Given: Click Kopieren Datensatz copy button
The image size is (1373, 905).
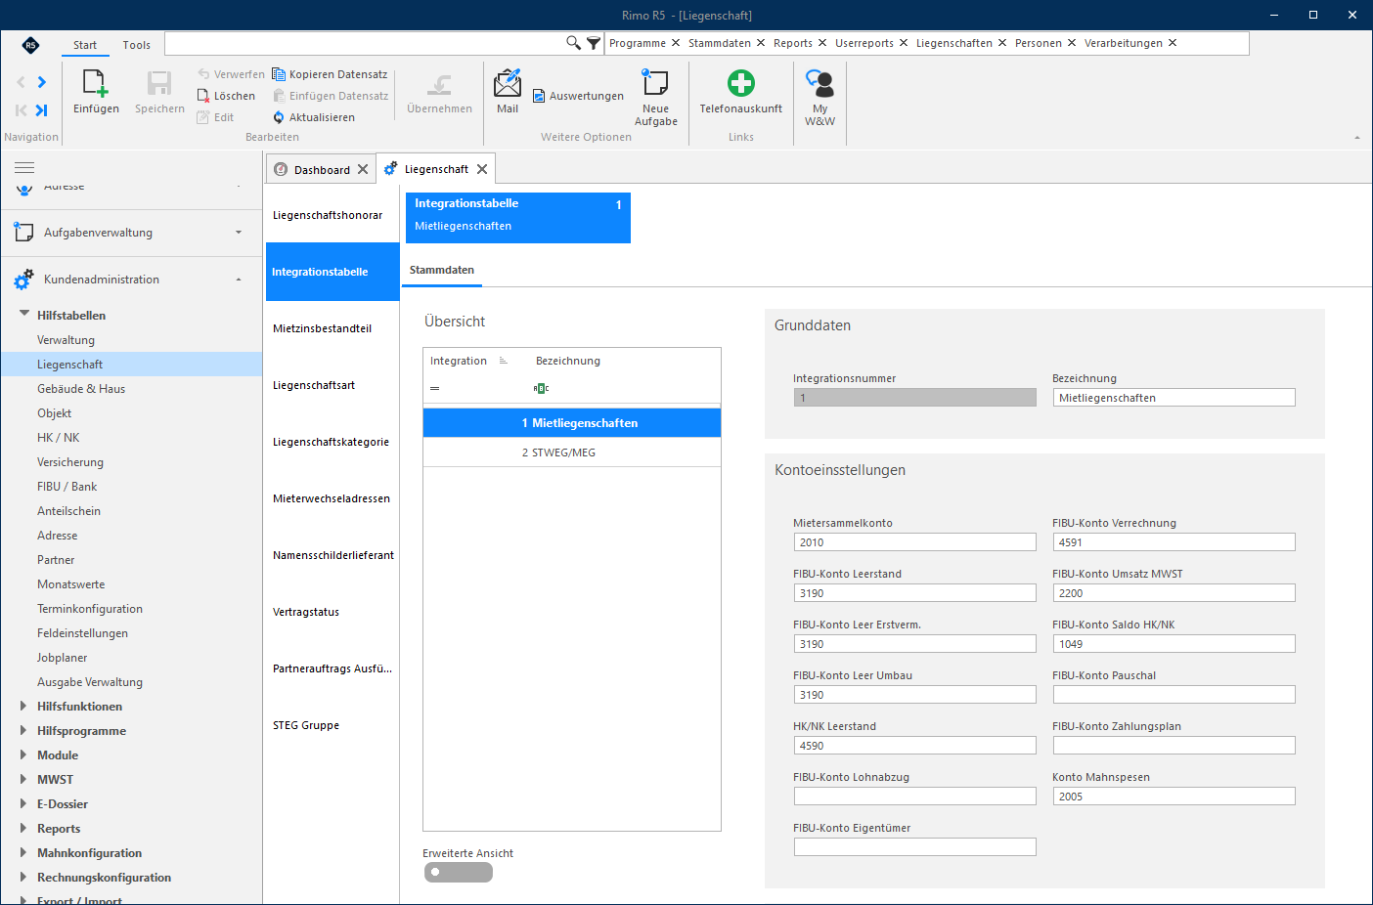Looking at the screenshot, I should (330, 74).
